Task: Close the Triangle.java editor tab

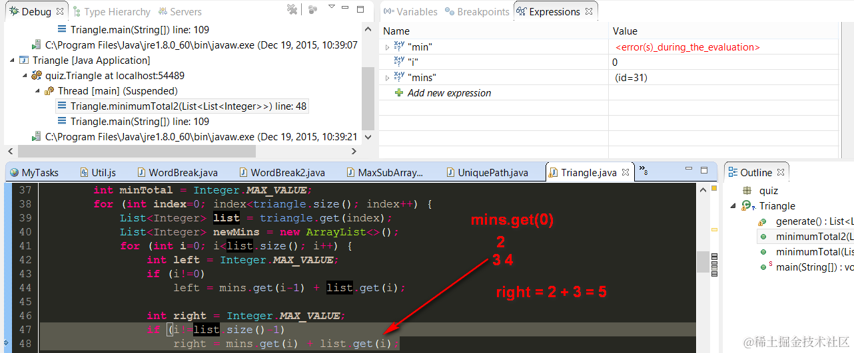Action: [626, 172]
